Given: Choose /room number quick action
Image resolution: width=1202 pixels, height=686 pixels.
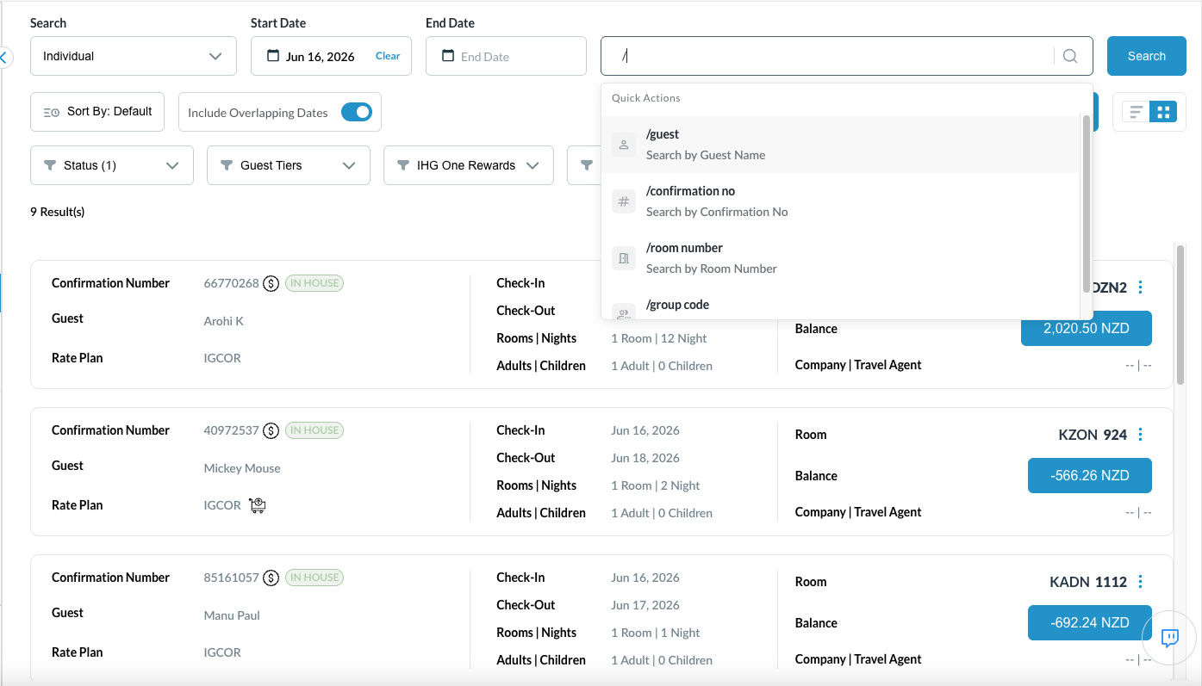Looking at the screenshot, I should [841, 258].
